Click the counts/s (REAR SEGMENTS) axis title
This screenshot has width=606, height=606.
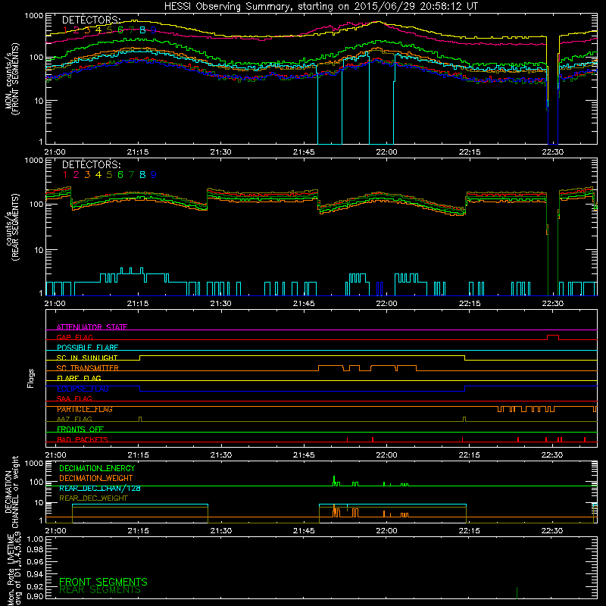pyautogui.click(x=11, y=227)
